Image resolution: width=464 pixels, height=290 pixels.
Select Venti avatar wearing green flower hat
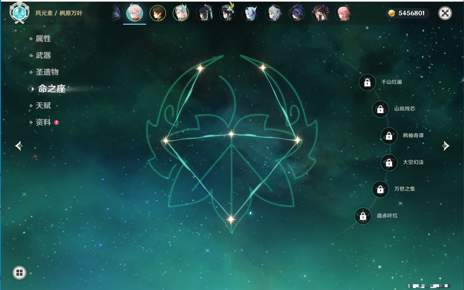[227, 12]
